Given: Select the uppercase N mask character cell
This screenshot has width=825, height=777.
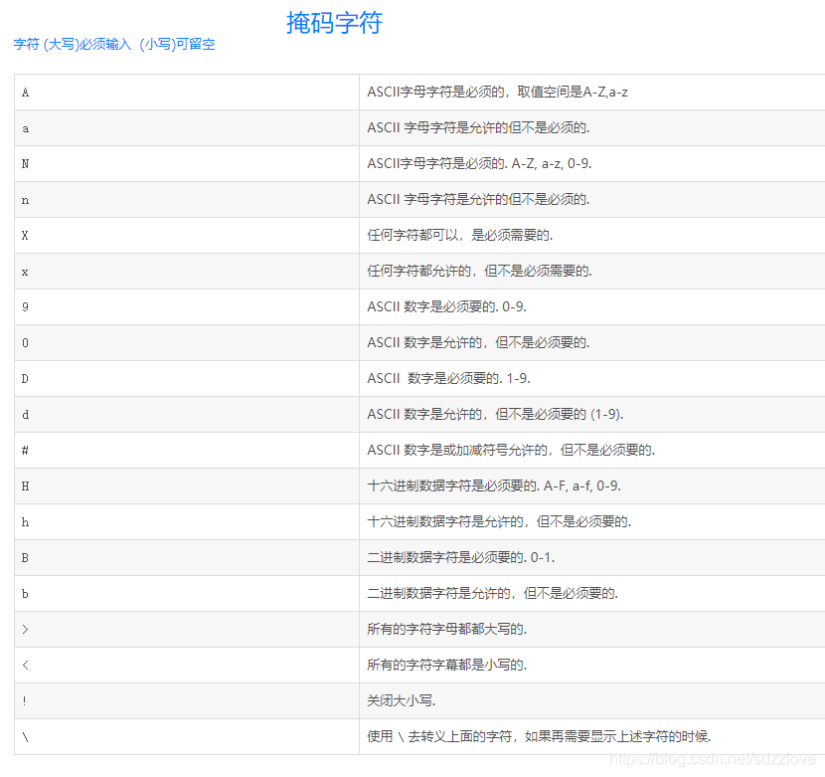Looking at the screenshot, I should [x=187, y=164].
